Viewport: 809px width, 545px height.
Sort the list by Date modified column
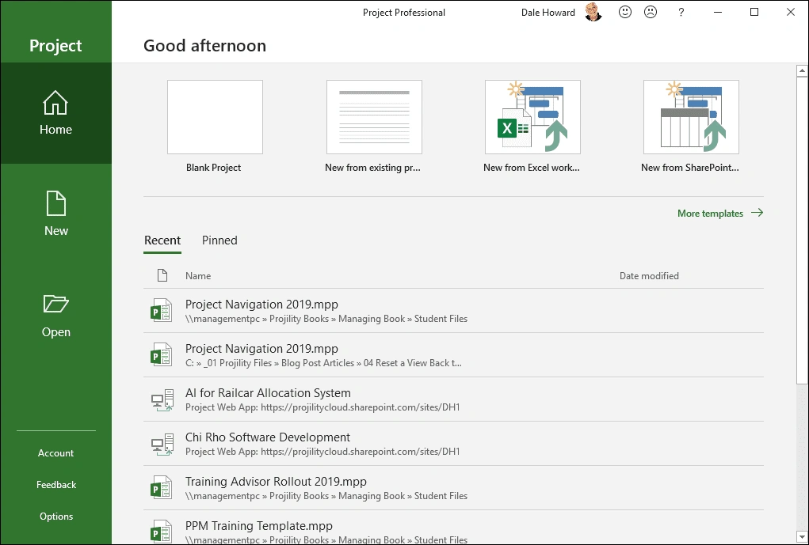tap(649, 276)
